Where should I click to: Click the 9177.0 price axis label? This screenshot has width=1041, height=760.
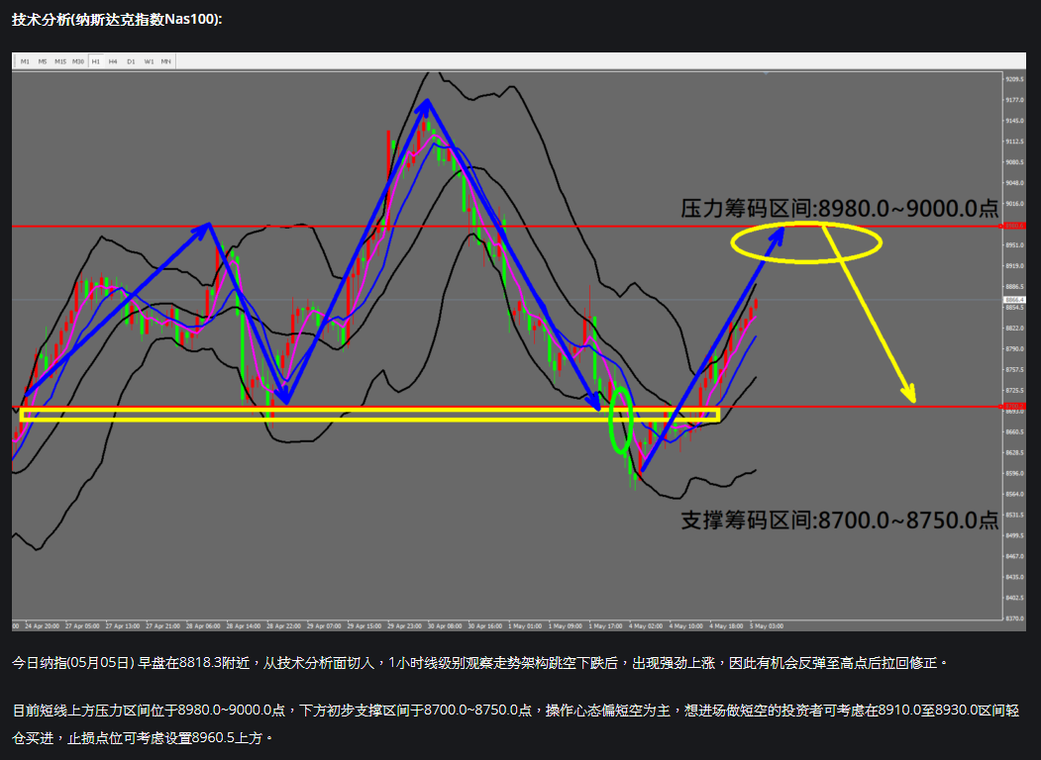tap(1014, 100)
